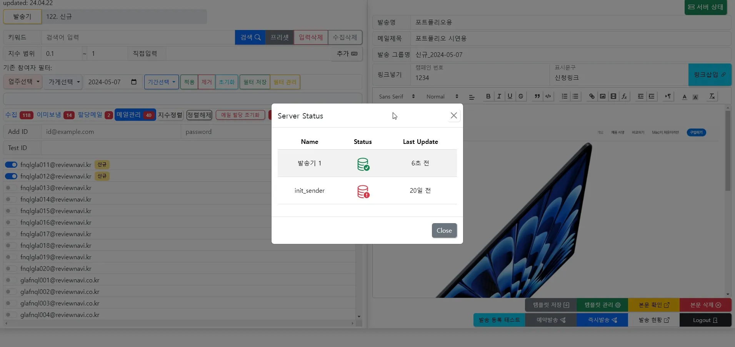Insert a blockquote using the quote icon
735x347 pixels.
[537, 96]
